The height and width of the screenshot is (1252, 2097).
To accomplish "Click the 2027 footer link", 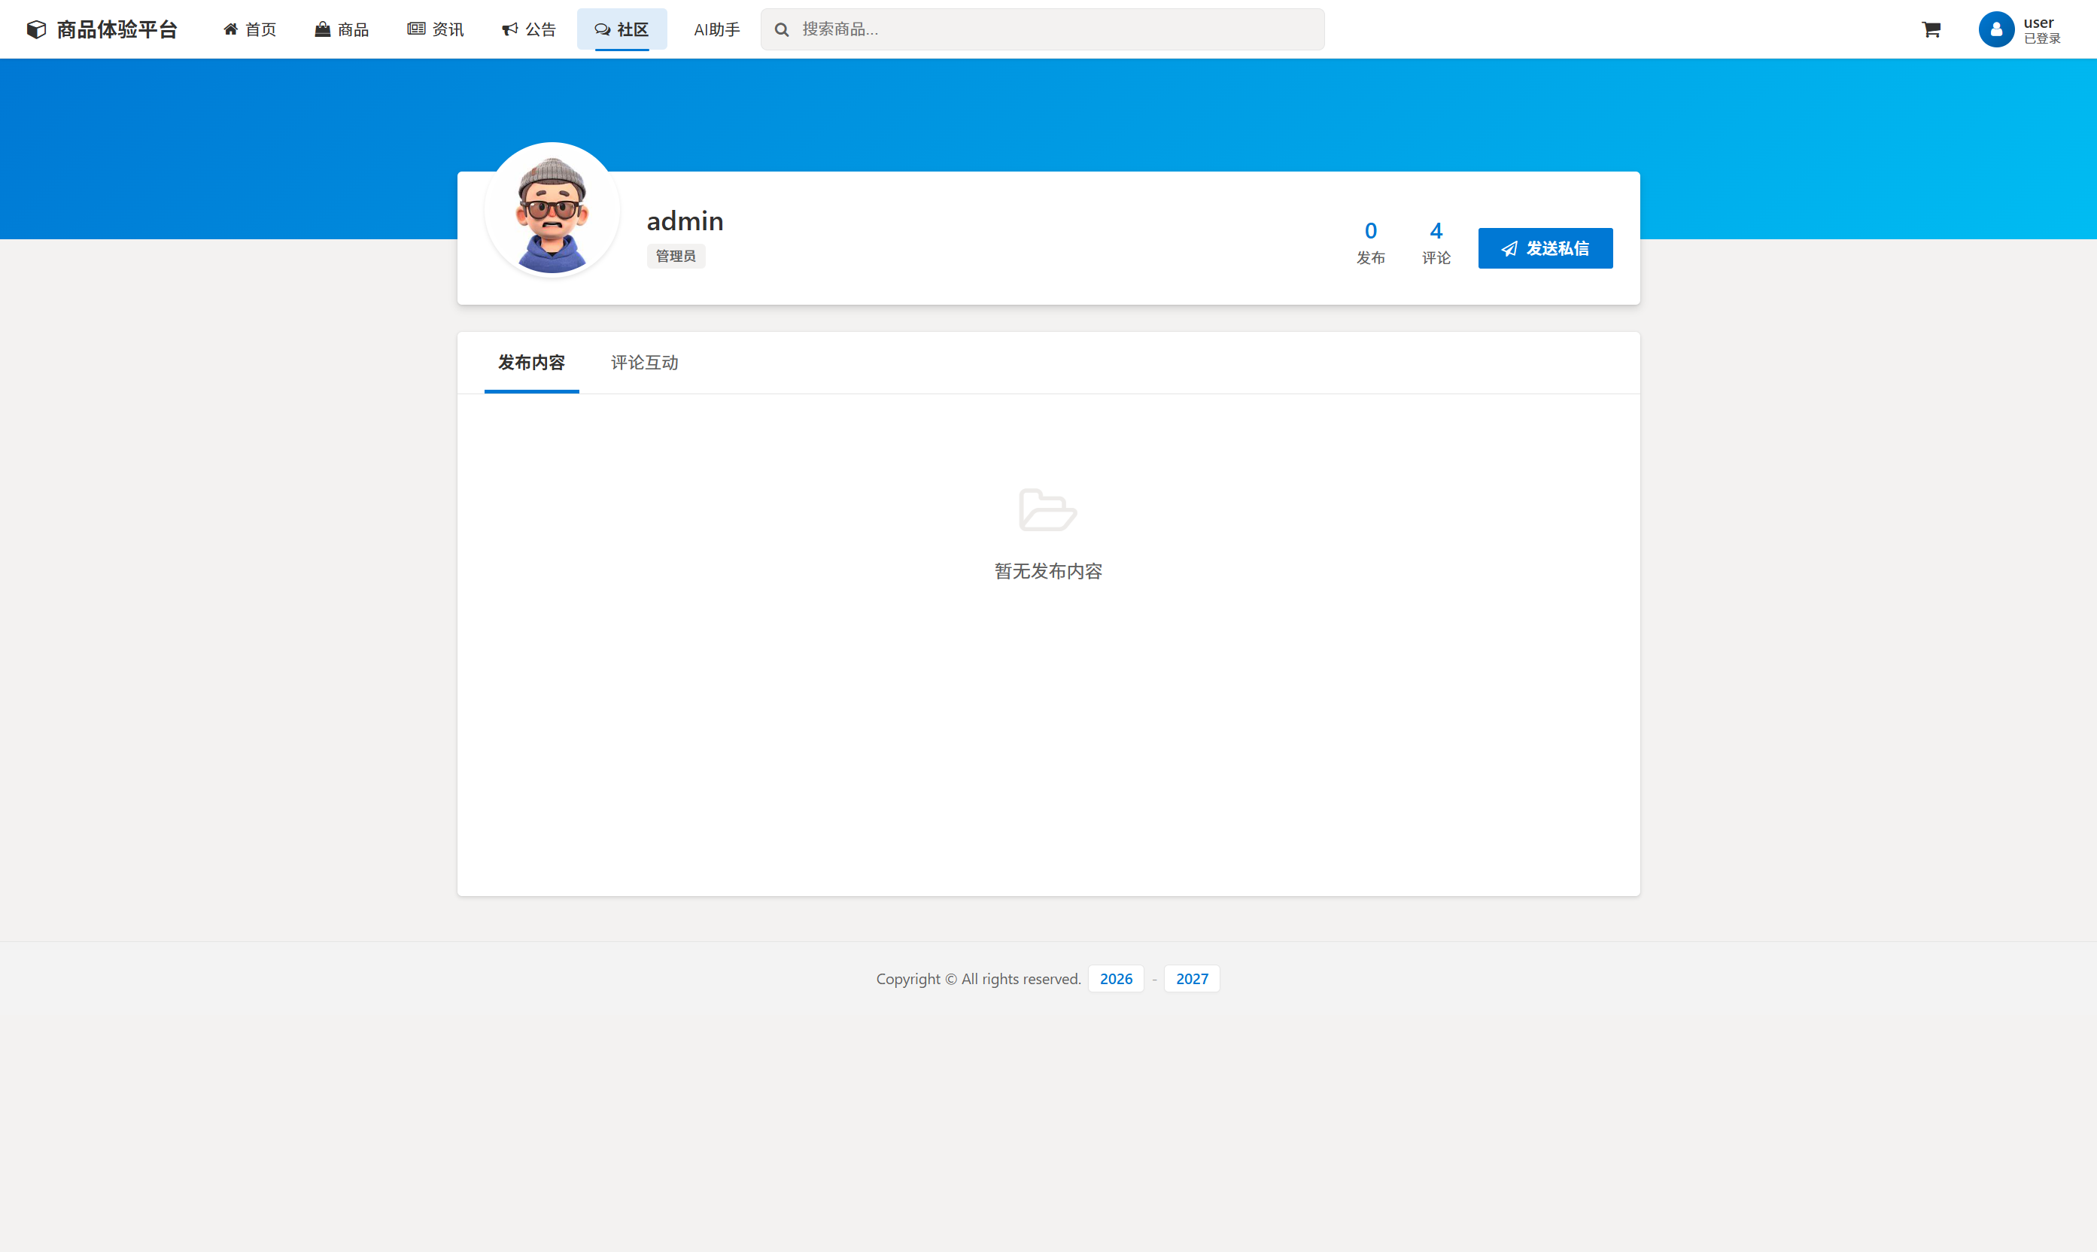I will (1192, 978).
